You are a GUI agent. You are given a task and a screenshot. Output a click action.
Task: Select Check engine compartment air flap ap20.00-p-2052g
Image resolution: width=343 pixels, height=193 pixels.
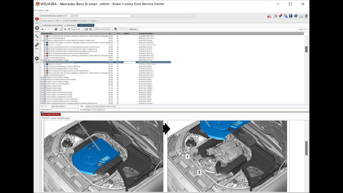[106, 92]
